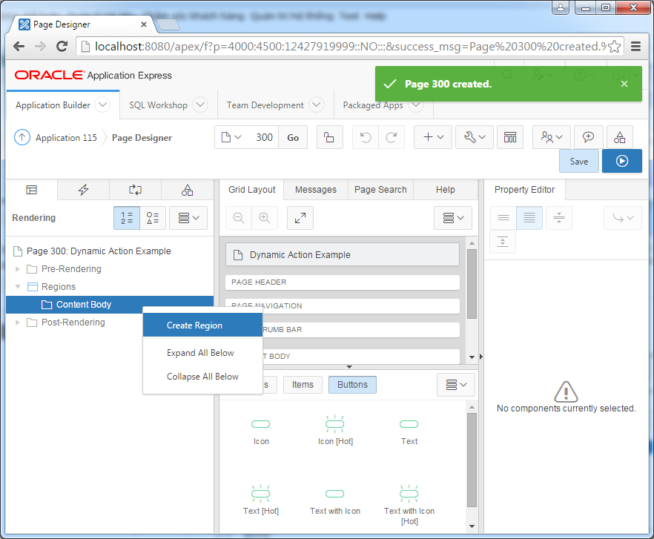654x539 pixels.
Task: Switch to Rendering tree tab icon
Action: [32, 190]
